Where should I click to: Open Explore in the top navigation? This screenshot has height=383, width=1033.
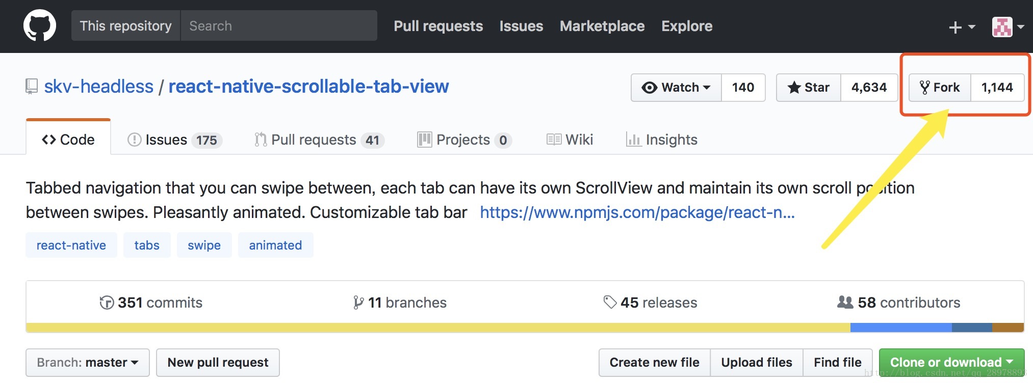[687, 26]
